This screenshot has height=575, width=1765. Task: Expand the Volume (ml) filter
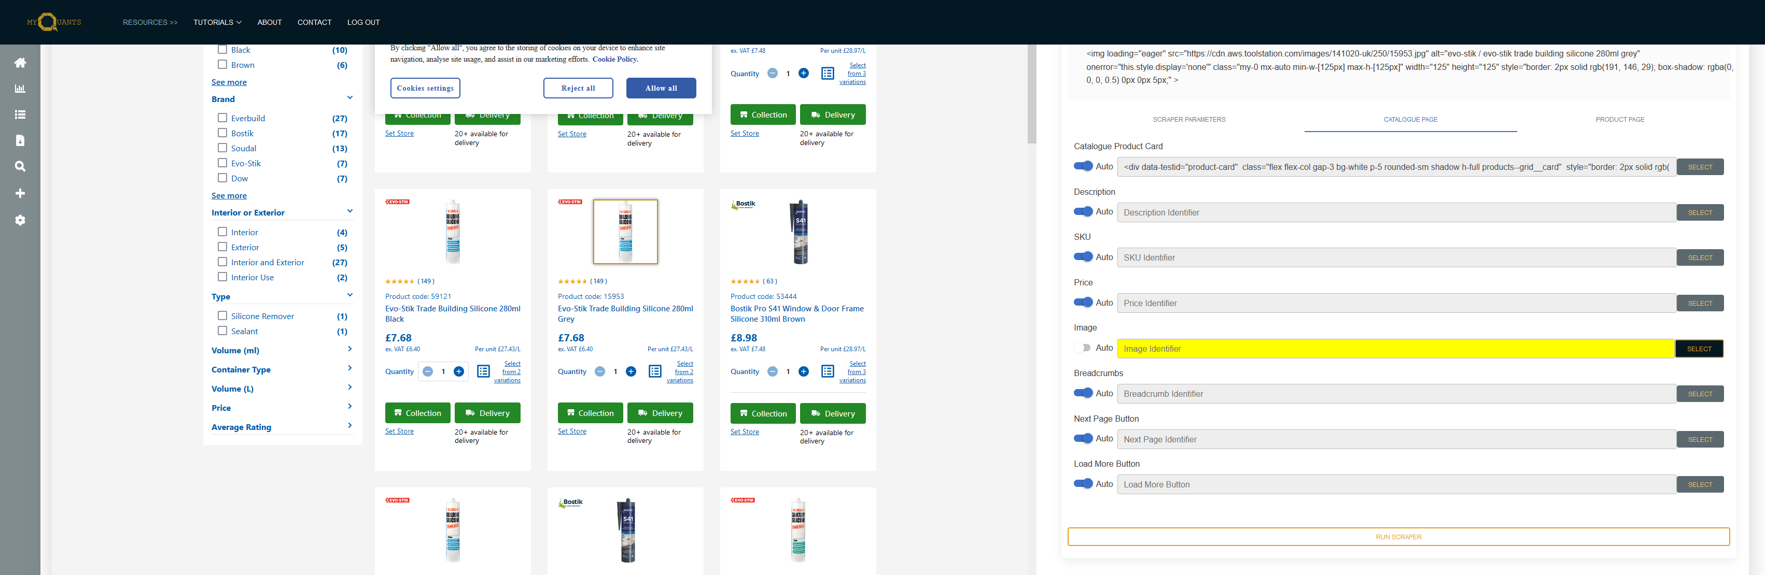[x=349, y=349]
